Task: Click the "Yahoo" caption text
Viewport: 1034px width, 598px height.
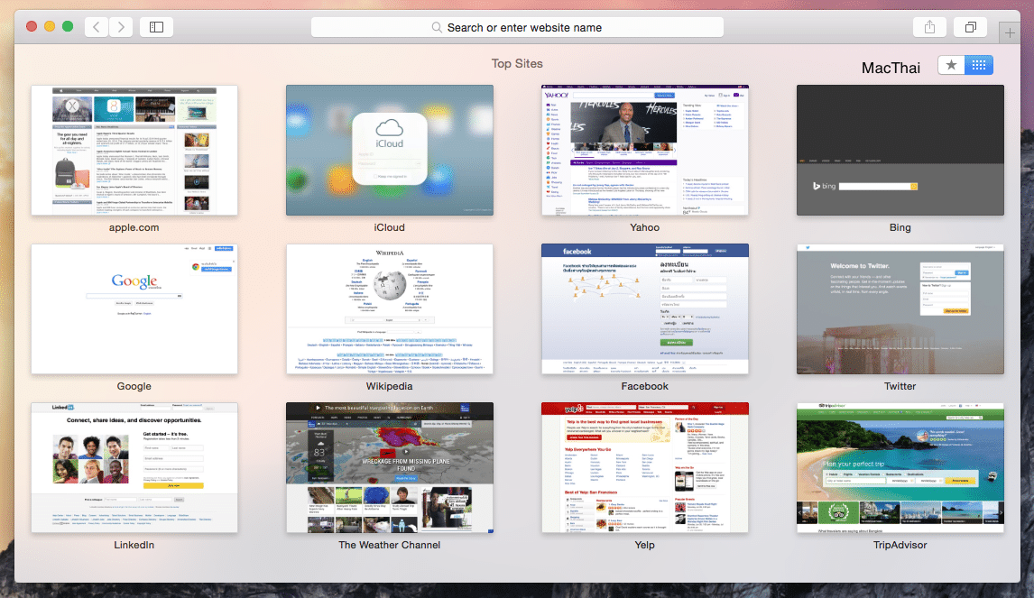Action: click(x=644, y=227)
